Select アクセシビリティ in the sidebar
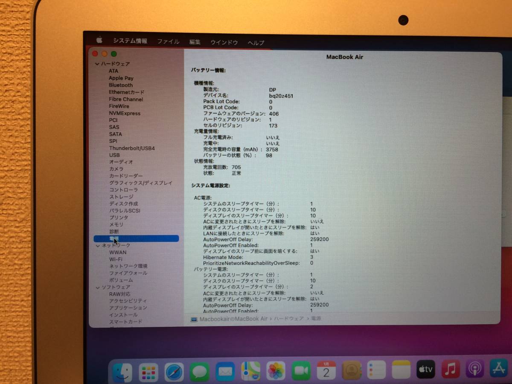Screen dimensions: 512x384 point(128,301)
